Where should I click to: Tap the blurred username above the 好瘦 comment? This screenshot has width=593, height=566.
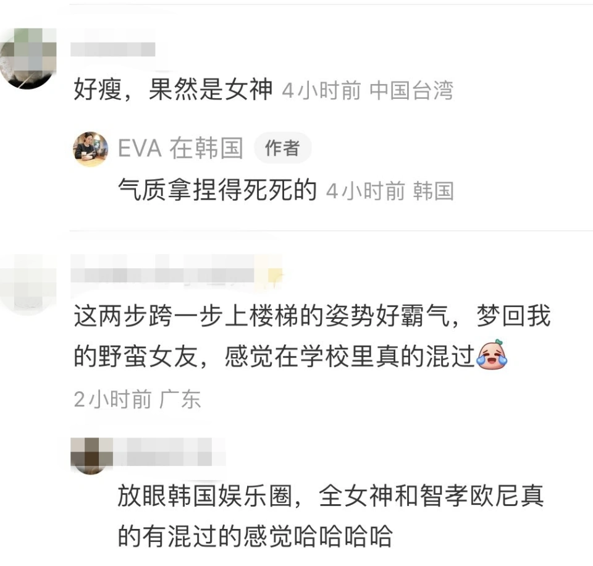(112, 49)
